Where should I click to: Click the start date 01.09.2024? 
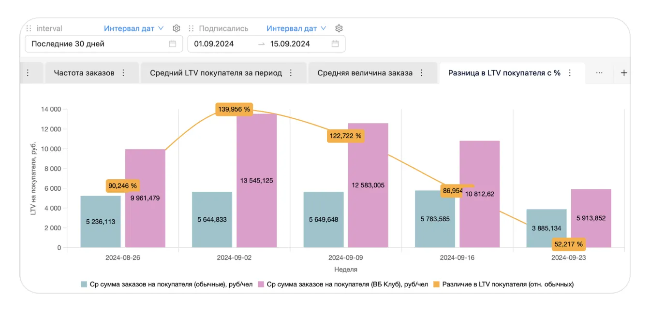click(x=214, y=44)
